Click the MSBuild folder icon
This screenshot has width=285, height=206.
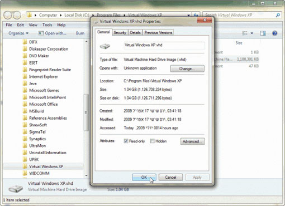(25, 111)
